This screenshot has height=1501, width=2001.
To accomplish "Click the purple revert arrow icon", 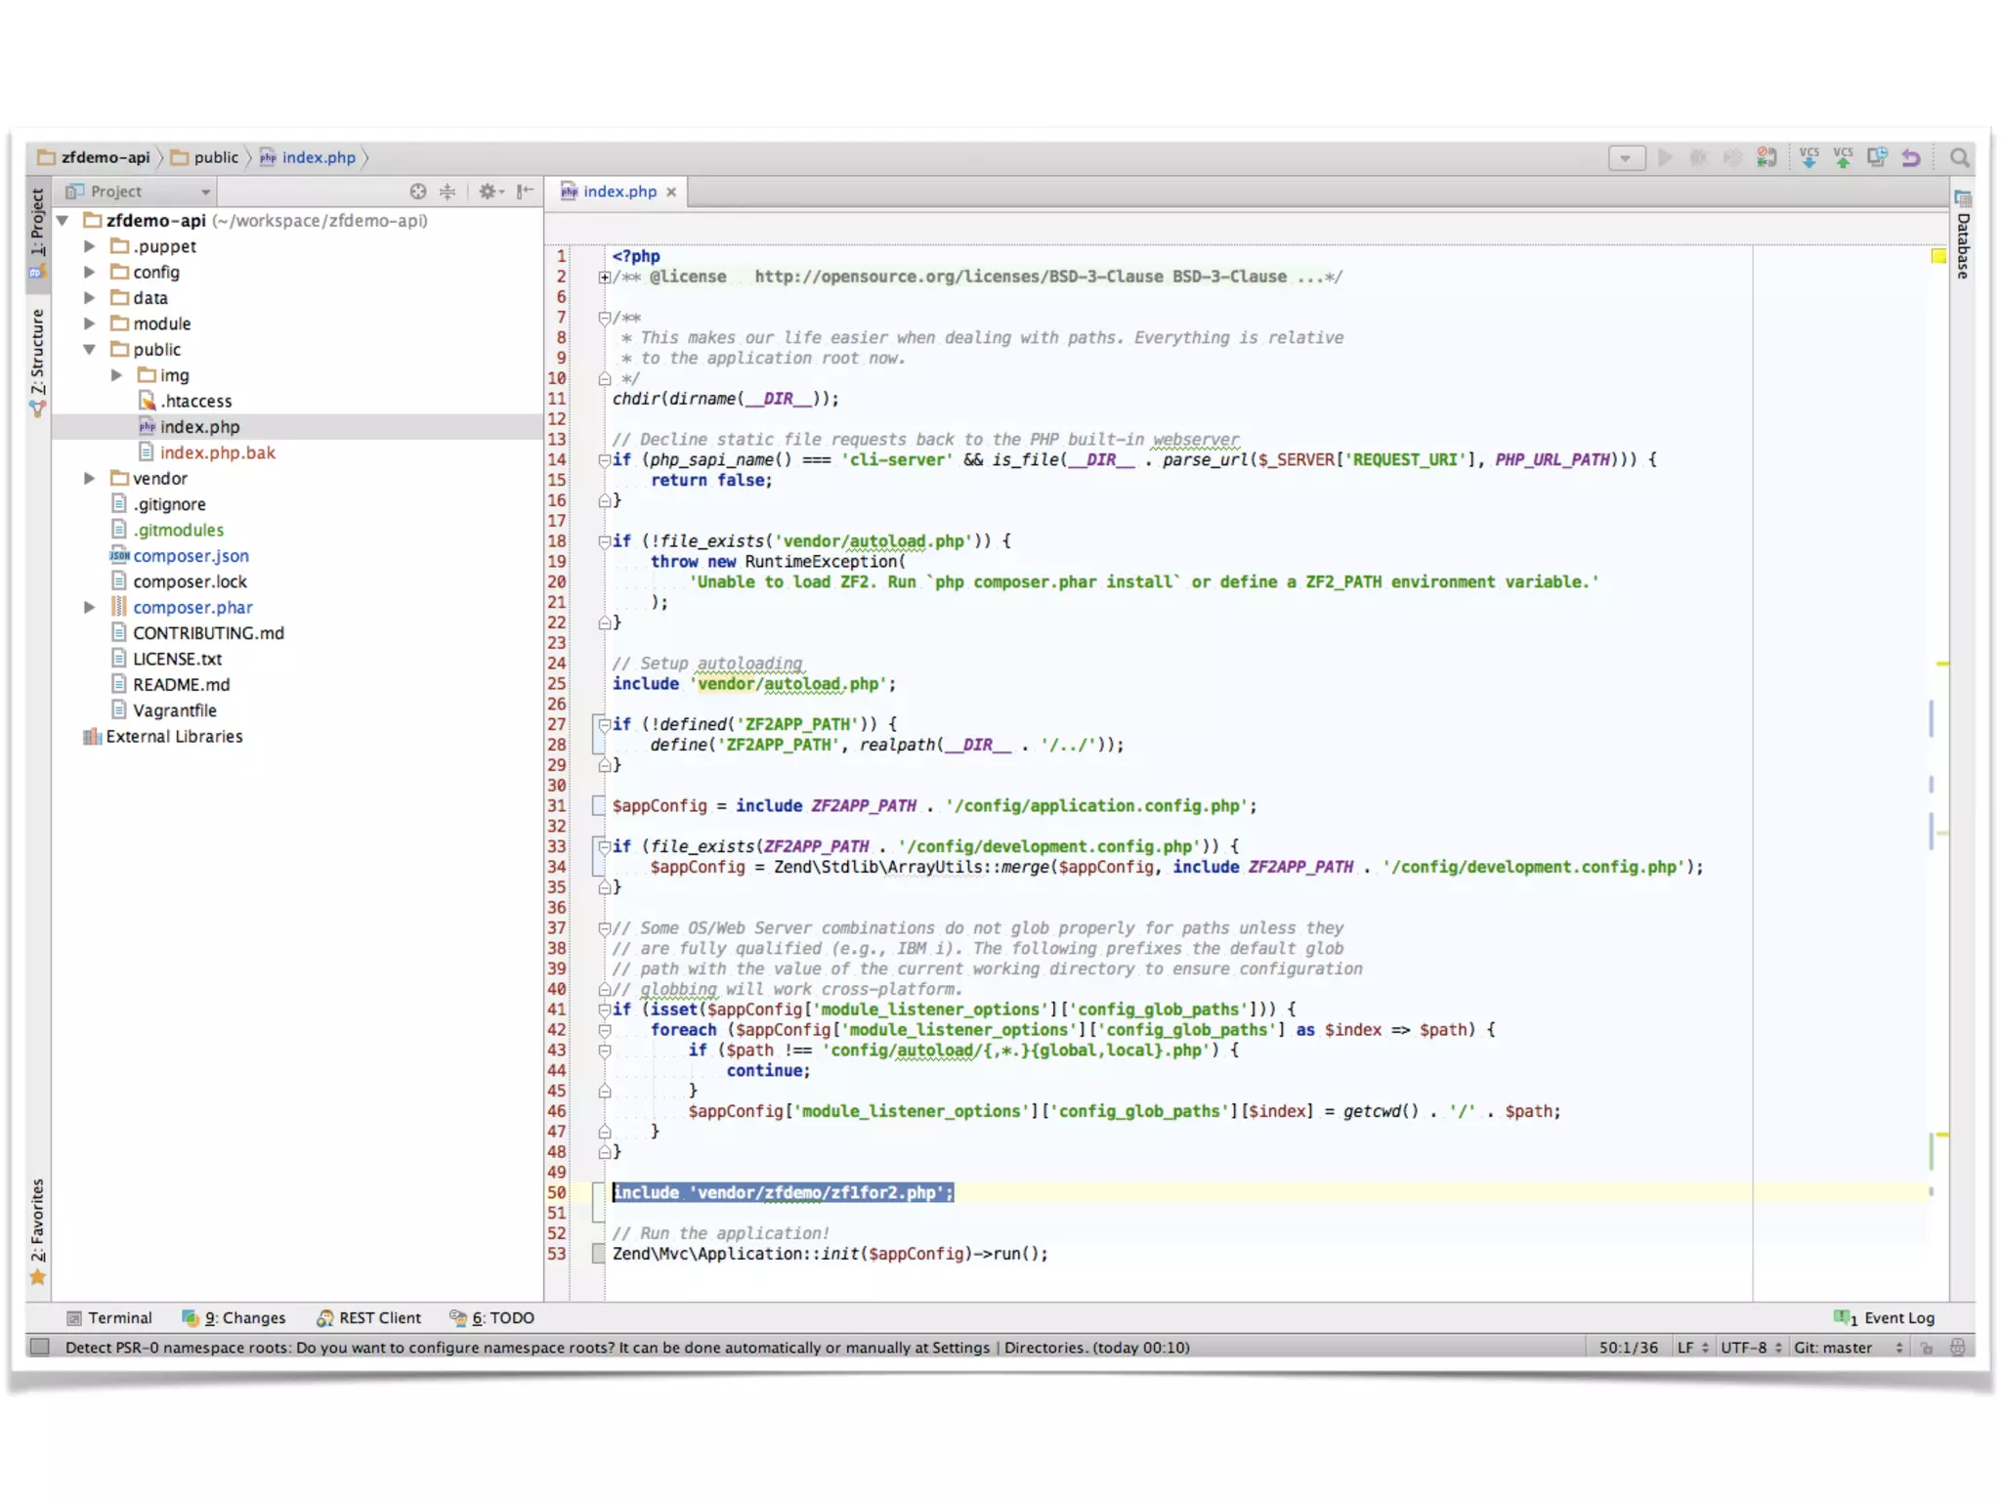I will point(1911,157).
